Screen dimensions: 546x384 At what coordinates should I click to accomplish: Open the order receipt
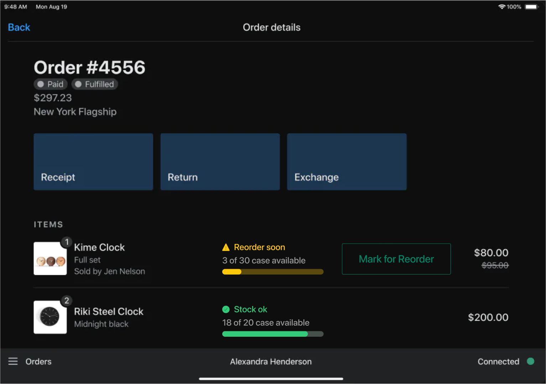[x=93, y=162]
